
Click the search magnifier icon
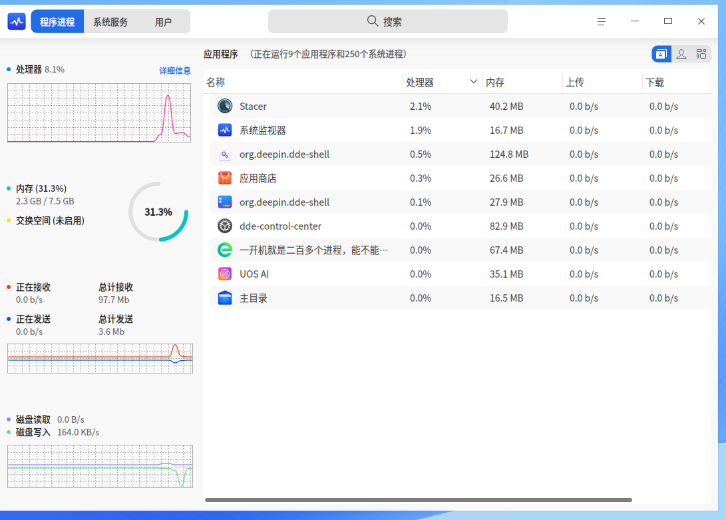(x=372, y=21)
